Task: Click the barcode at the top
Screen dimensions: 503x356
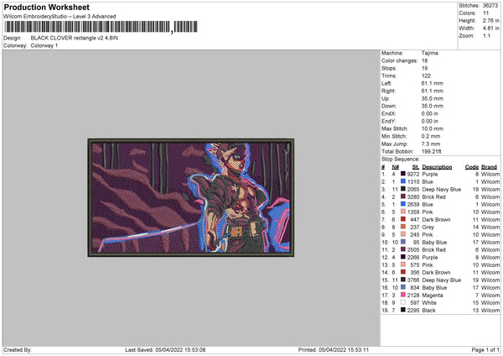Action: [x=101, y=27]
